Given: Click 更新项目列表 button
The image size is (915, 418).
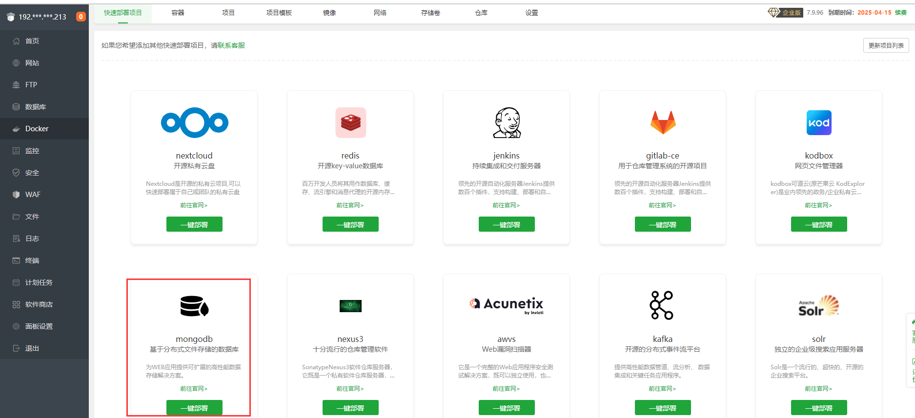Looking at the screenshot, I should pyautogui.click(x=886, y=45).
